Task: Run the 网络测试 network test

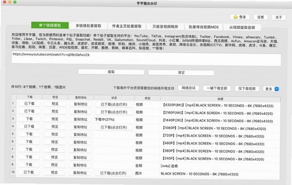Action: coord(189,88)
